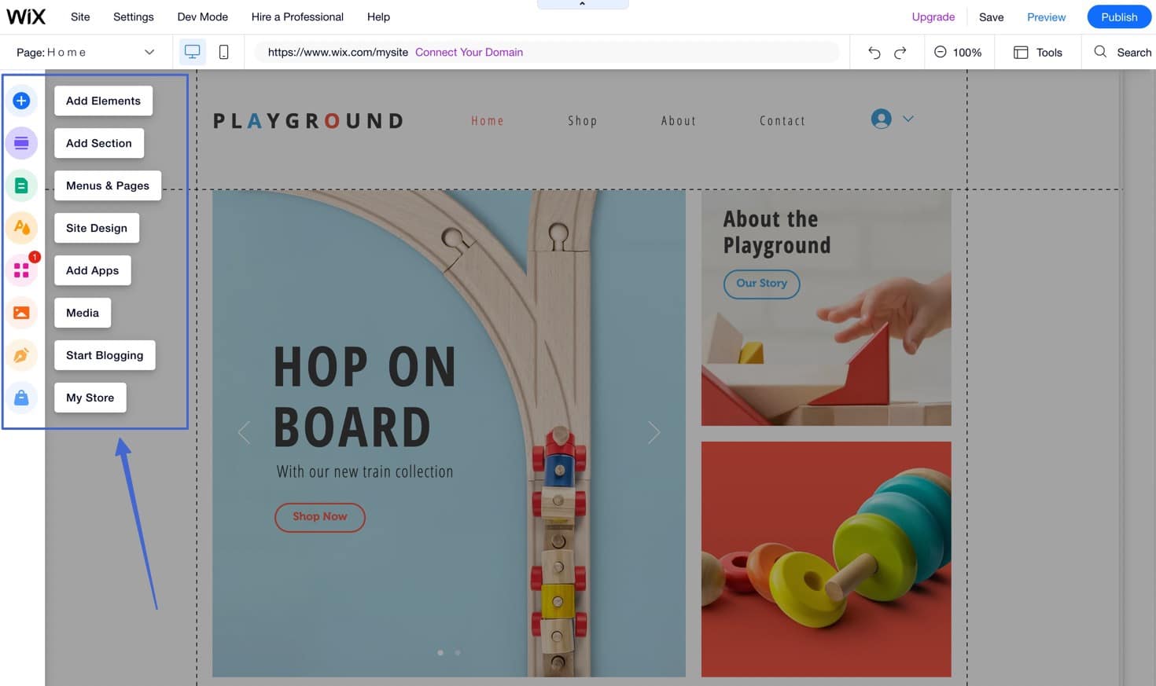Screen dimensions: 1156x686
Task: Click the Undo arrow icon
Action: point(874,52)
